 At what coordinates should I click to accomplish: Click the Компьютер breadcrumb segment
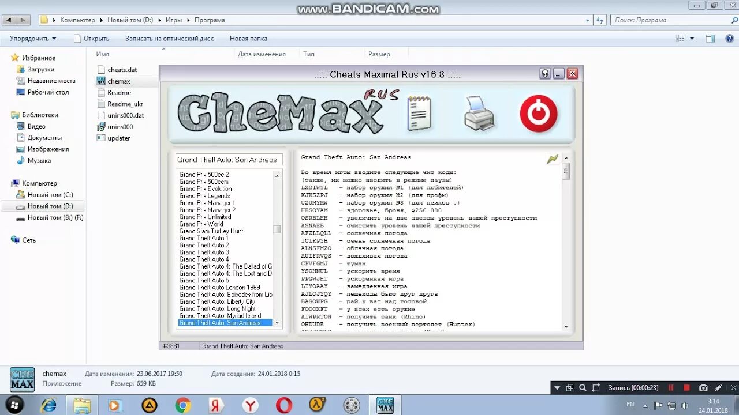pos(77,20)
